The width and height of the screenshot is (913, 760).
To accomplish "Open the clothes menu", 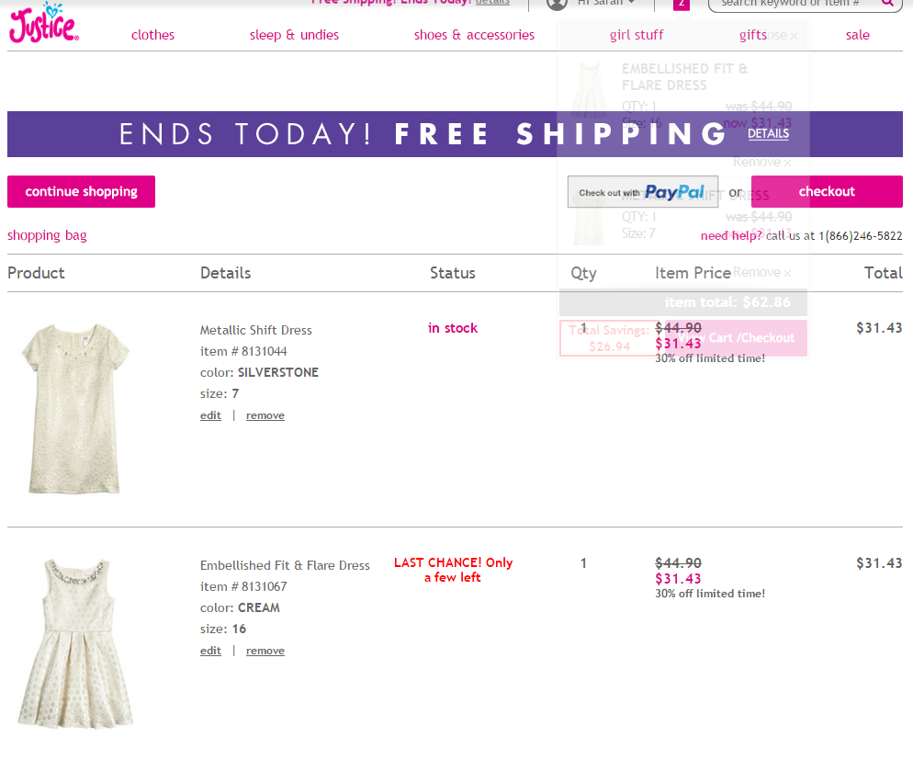I will click(x=152, y=35).
